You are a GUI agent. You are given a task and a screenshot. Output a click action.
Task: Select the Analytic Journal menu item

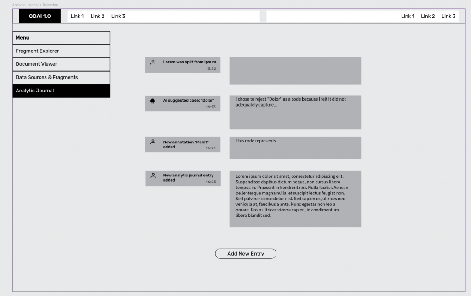pyautogui.click(x=61, y=91)
